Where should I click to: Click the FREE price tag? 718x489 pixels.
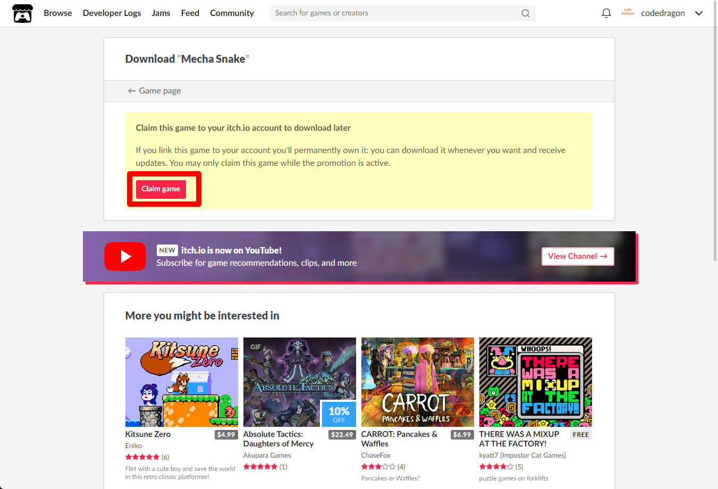click(x=581, y=435)
